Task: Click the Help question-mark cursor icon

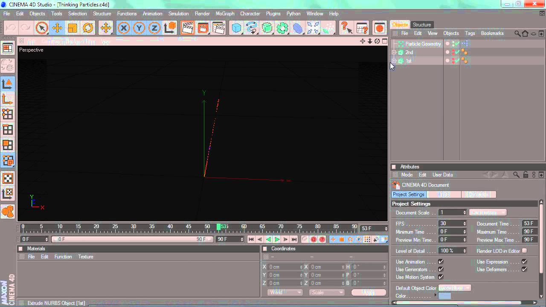Action: point(346,28)
